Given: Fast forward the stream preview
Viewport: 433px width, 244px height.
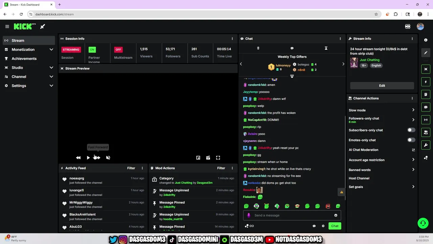Looking at the screenshot, I should (97, 158).
